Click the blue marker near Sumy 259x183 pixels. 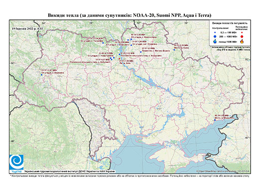pos(174,50)
